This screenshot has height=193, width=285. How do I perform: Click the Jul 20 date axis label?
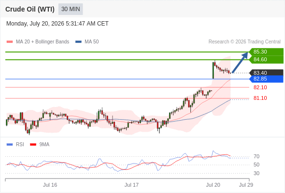[x=213, y=185]
